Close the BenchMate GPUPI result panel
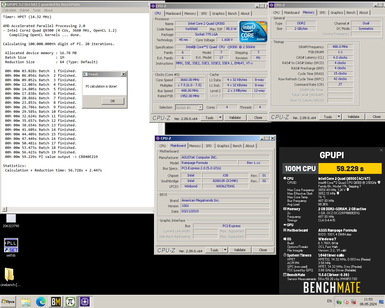Image resolution: width=385 pixels, height=308 pixels. click(381, 150)
